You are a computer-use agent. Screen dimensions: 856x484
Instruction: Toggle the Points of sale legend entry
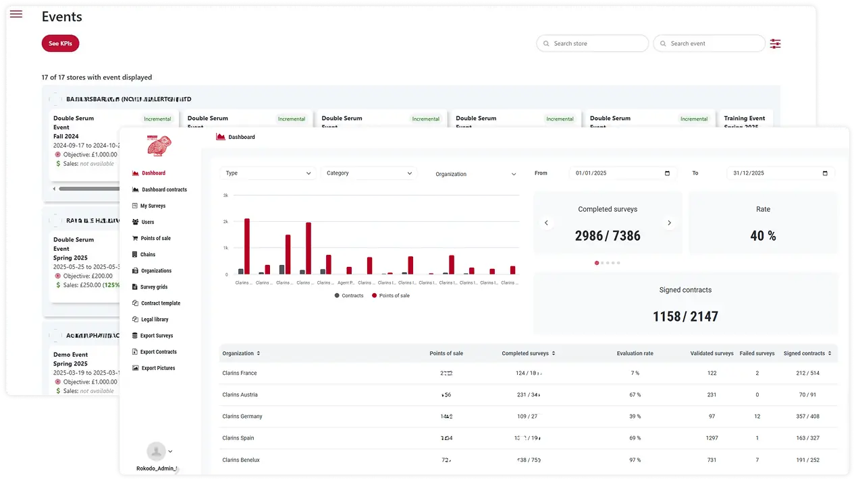click(x=390, y=295)
